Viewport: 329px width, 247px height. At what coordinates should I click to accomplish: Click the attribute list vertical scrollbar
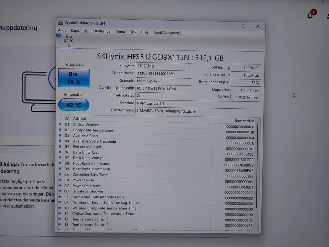click(257, 166)
